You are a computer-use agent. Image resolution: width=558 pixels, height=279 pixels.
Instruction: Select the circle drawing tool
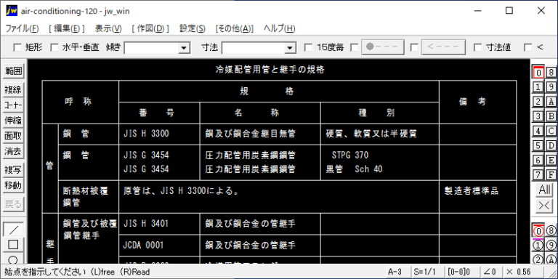point(13,259)
